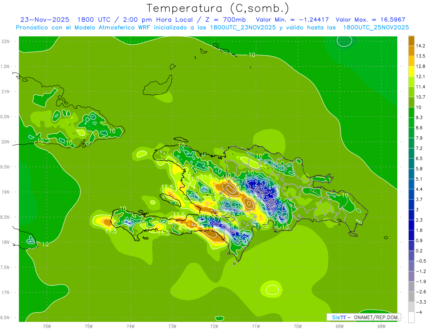Image resolution: width=428 pixels, height=331 pixels.
Task: Select legend value '-2.6'
Action: pos(421,292)
